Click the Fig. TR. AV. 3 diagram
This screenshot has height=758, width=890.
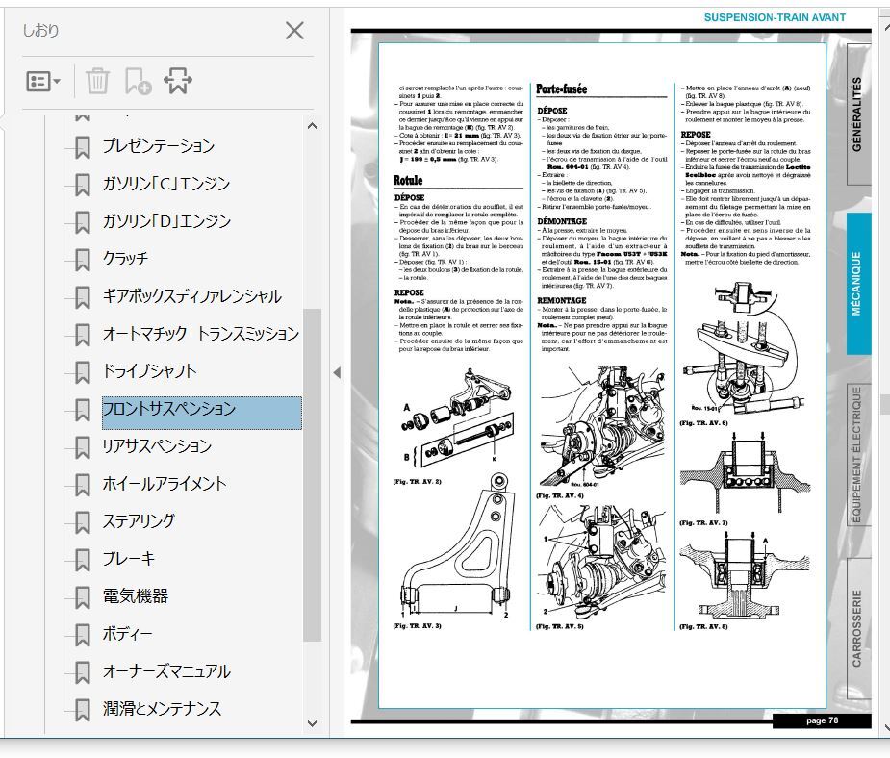(456, 545)
